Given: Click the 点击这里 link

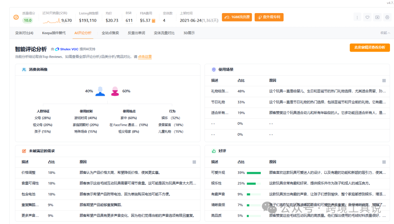Looking at the screenshot, I should point(145,57).
